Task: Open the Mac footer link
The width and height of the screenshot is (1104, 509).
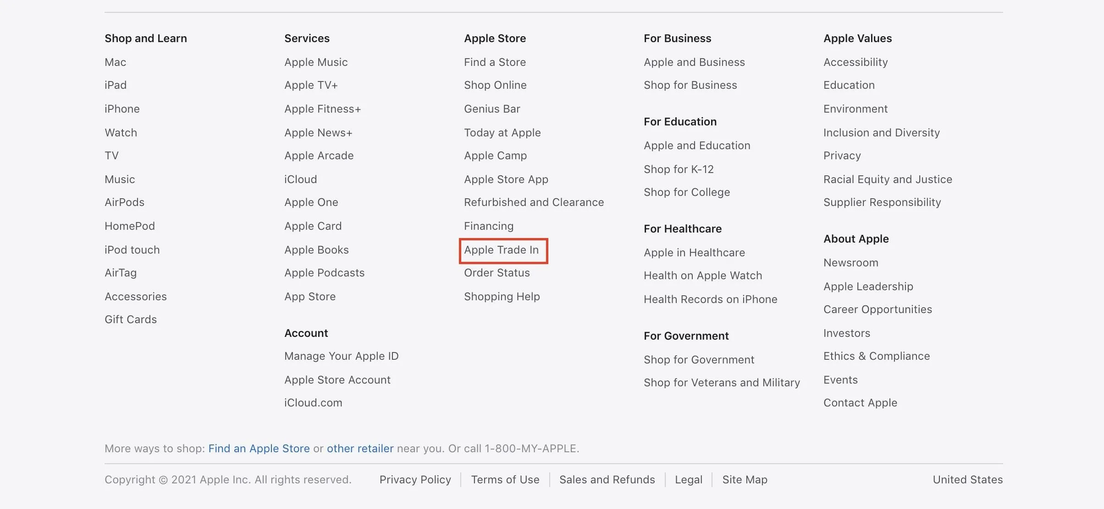Action: pos(115,62)
